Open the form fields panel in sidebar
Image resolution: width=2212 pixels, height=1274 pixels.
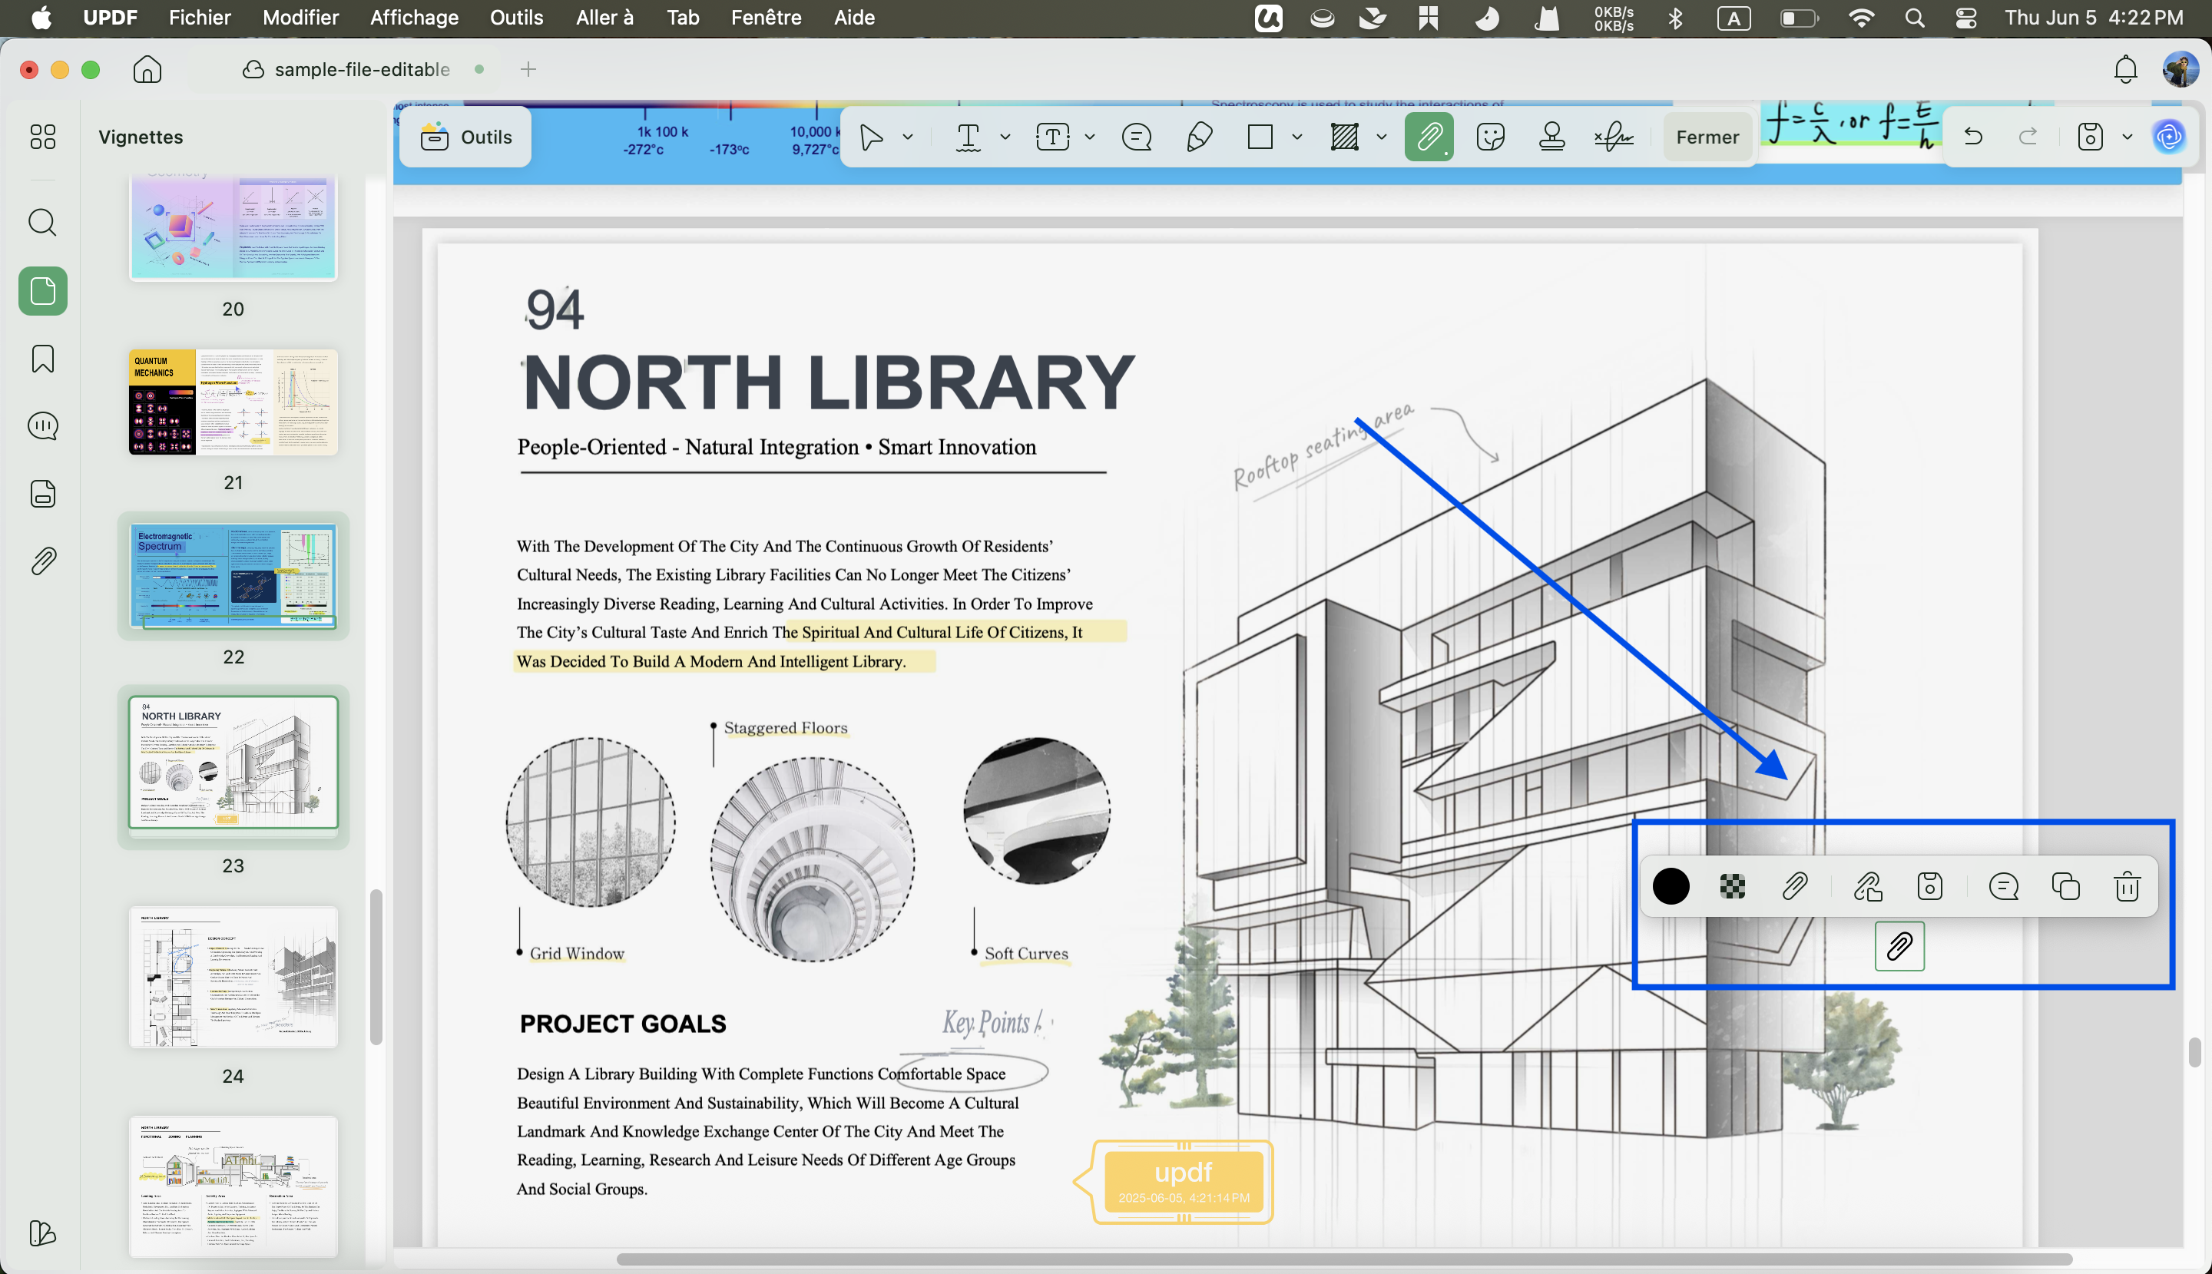(x=43, y=495)
